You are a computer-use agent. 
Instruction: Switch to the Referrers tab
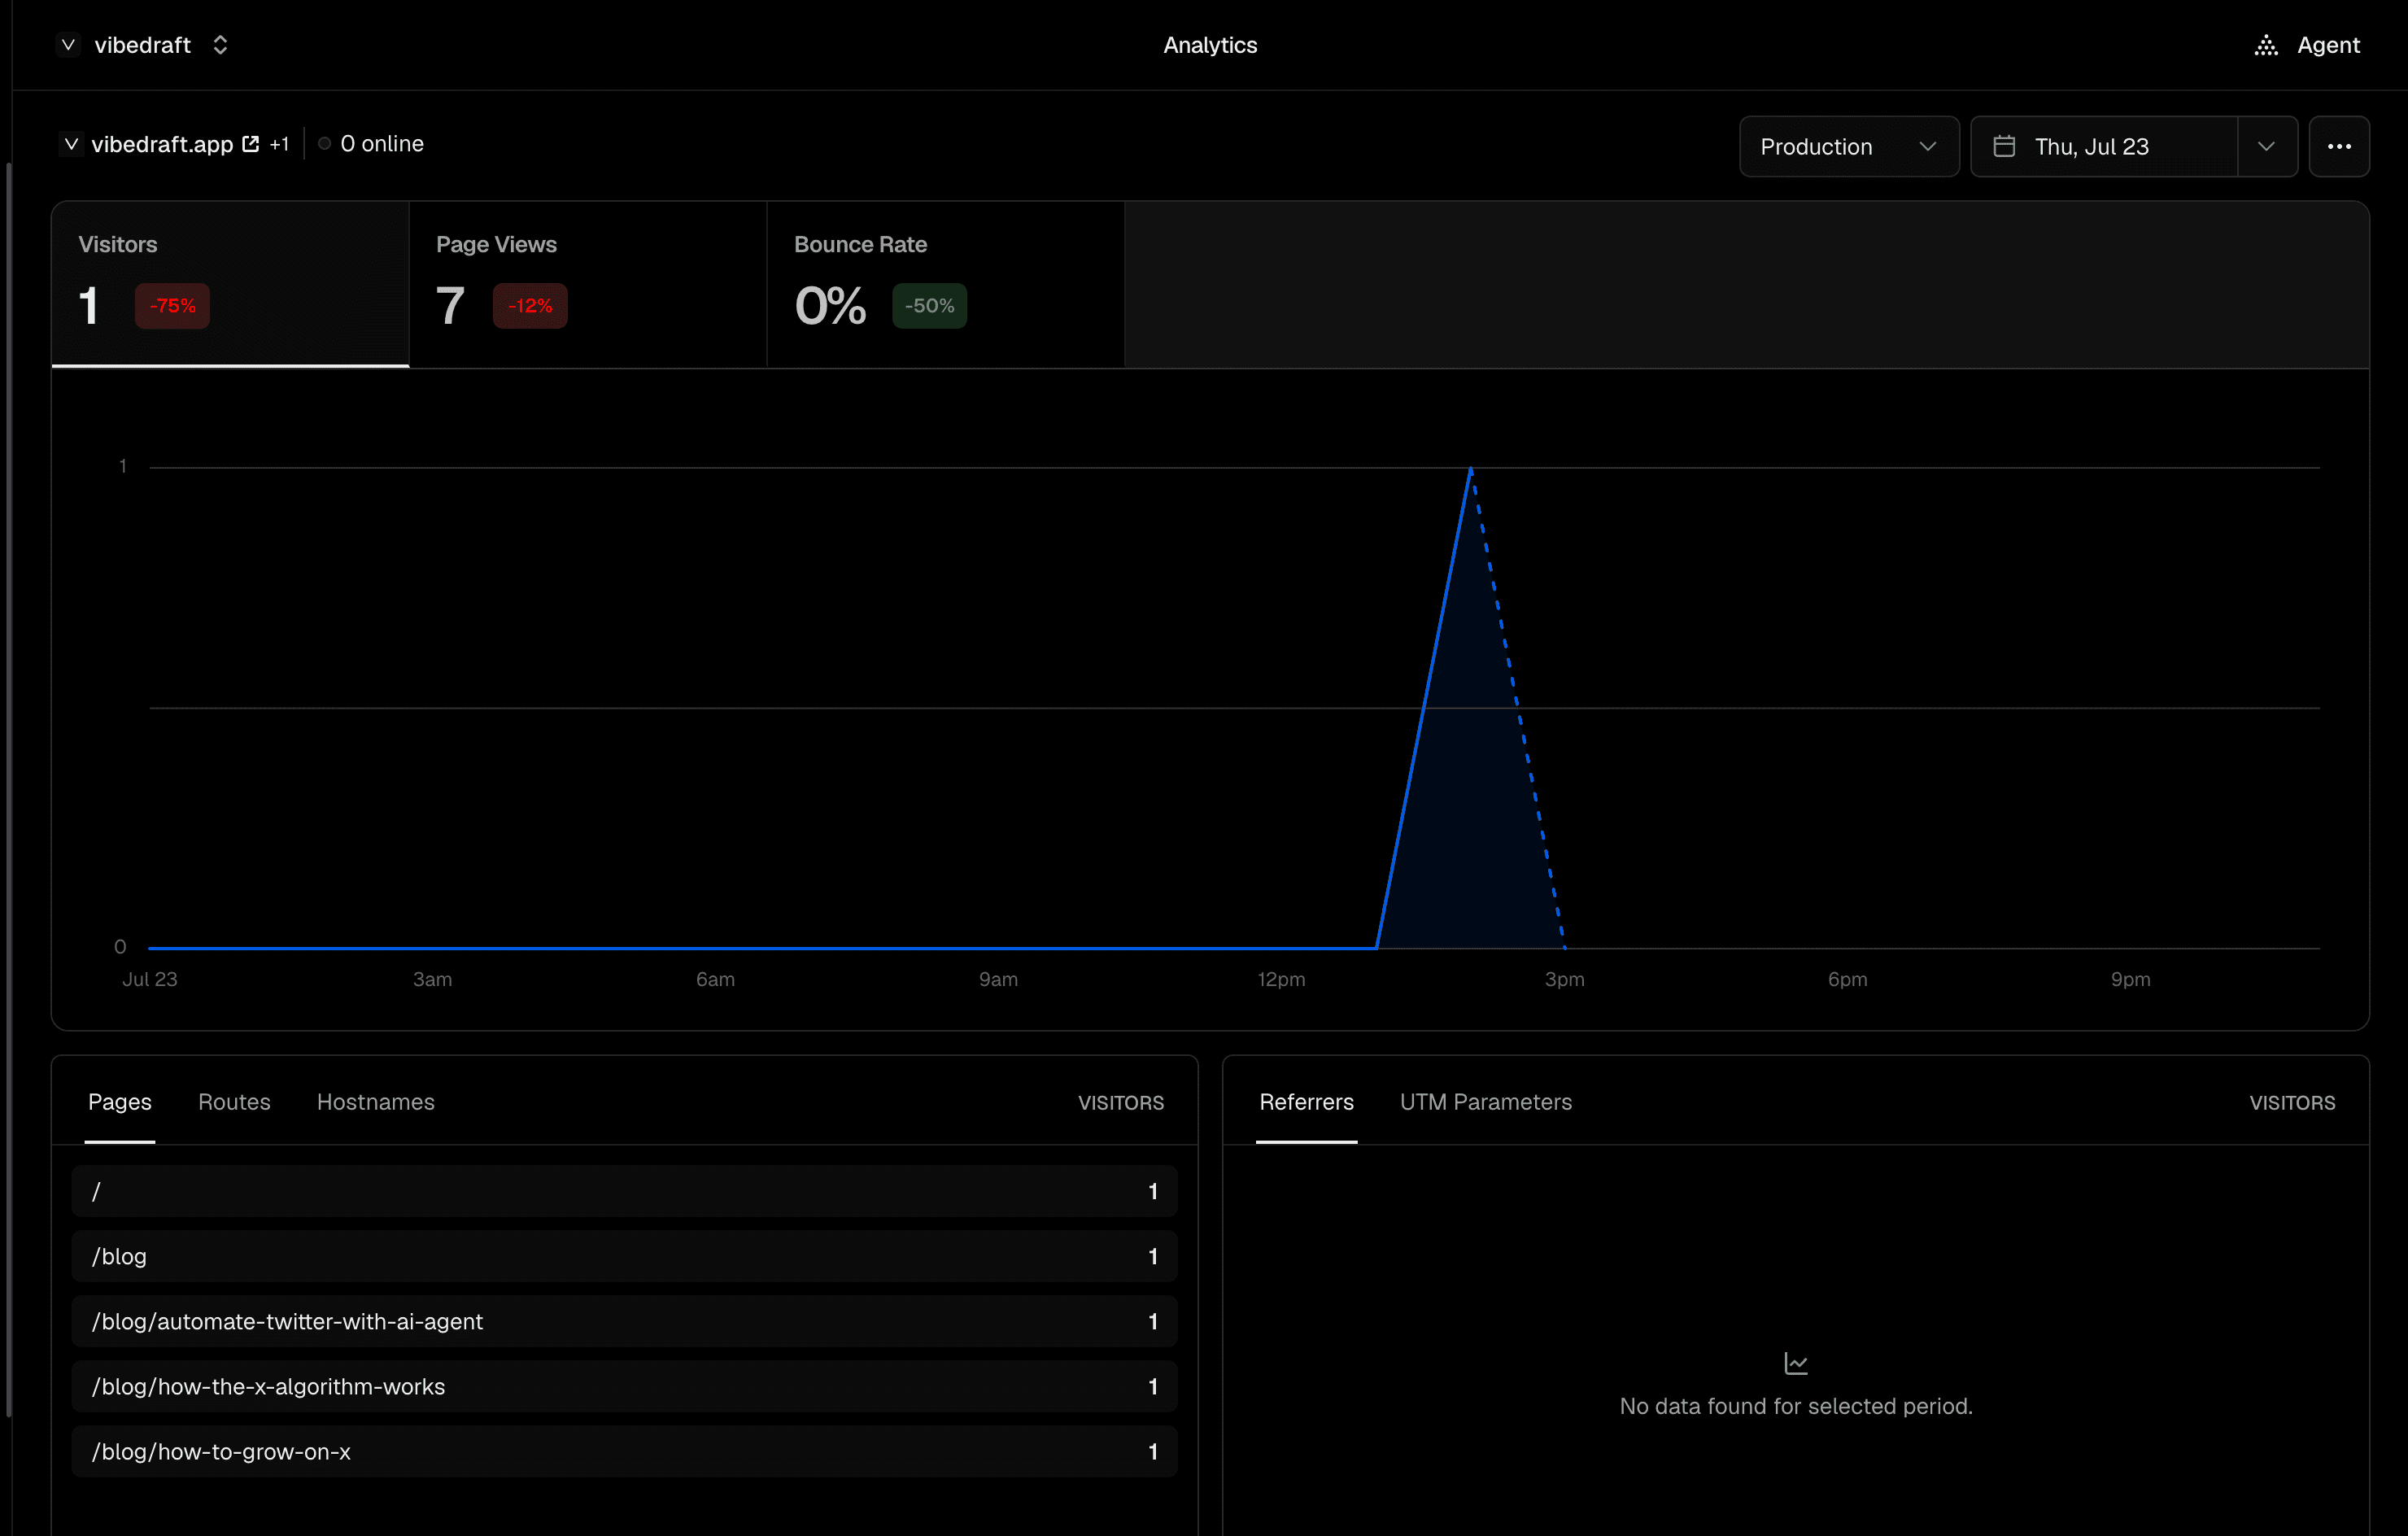point(1306,1102)
